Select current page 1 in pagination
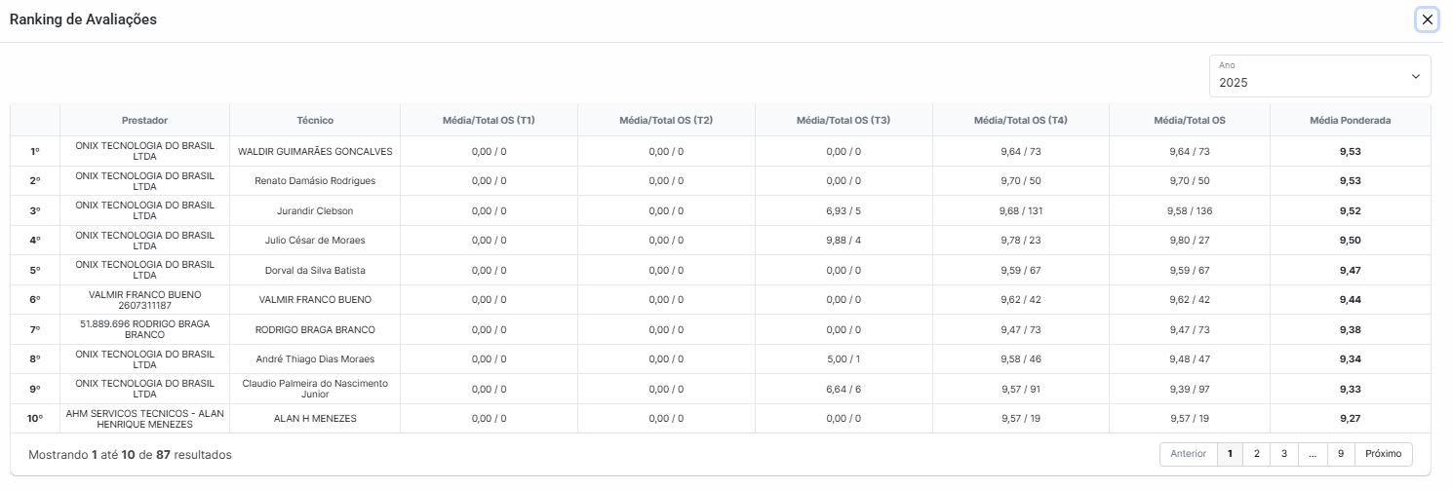 (x=1230, y=454)
